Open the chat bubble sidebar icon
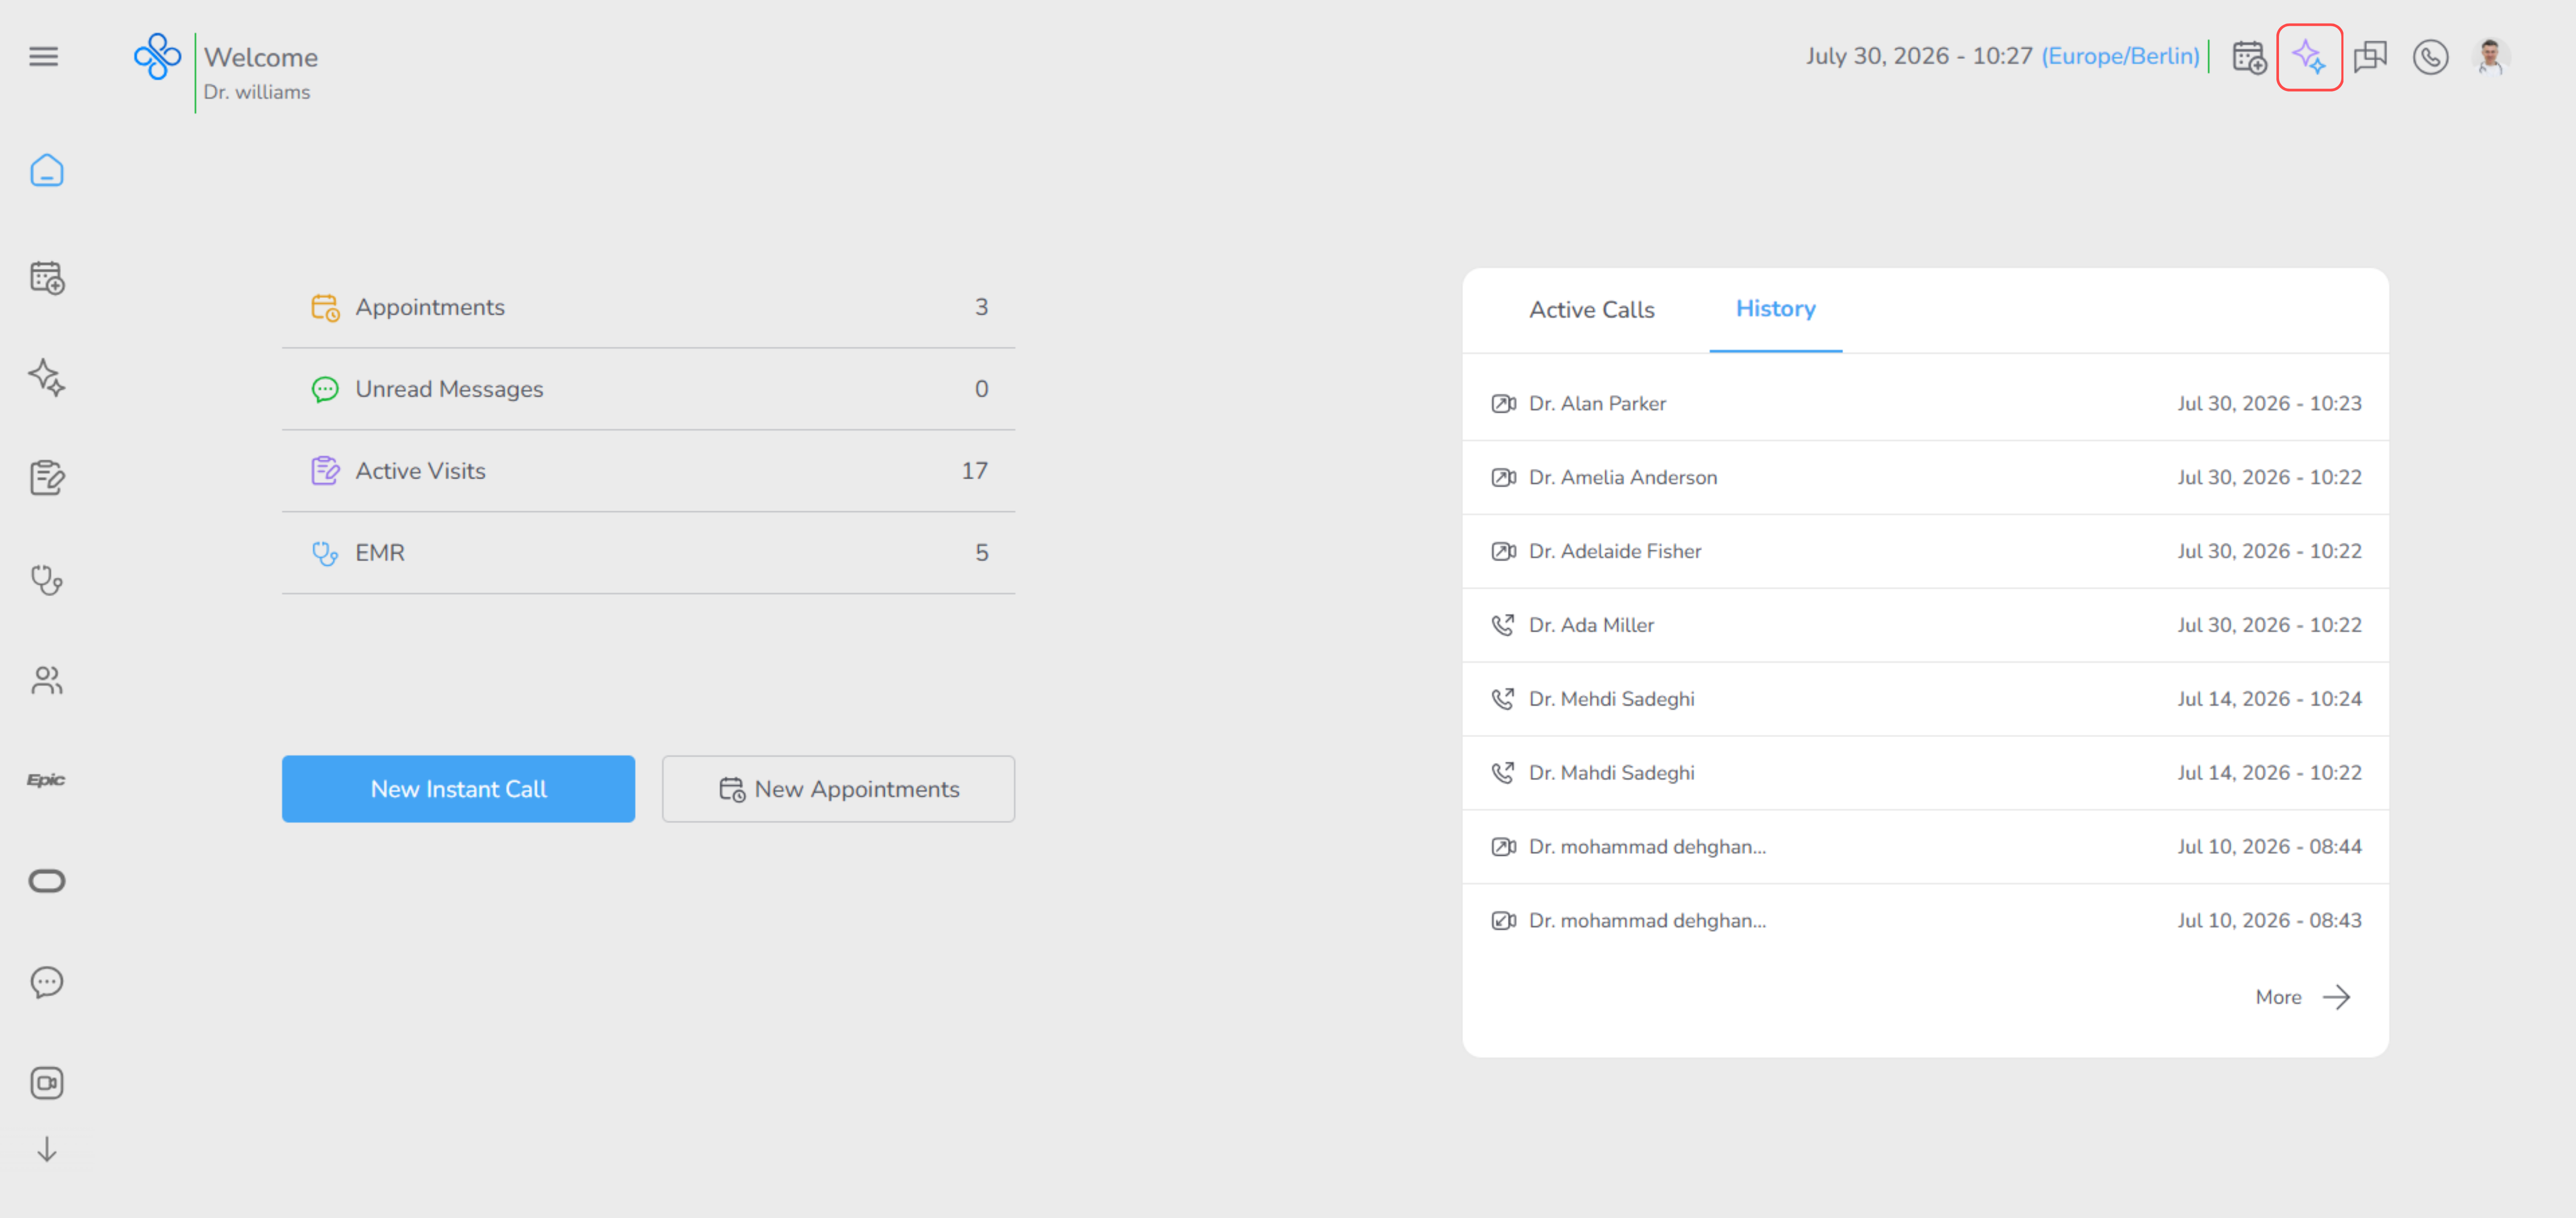The width and height of the screenshot is (2576, 1218). pos(46,982)
